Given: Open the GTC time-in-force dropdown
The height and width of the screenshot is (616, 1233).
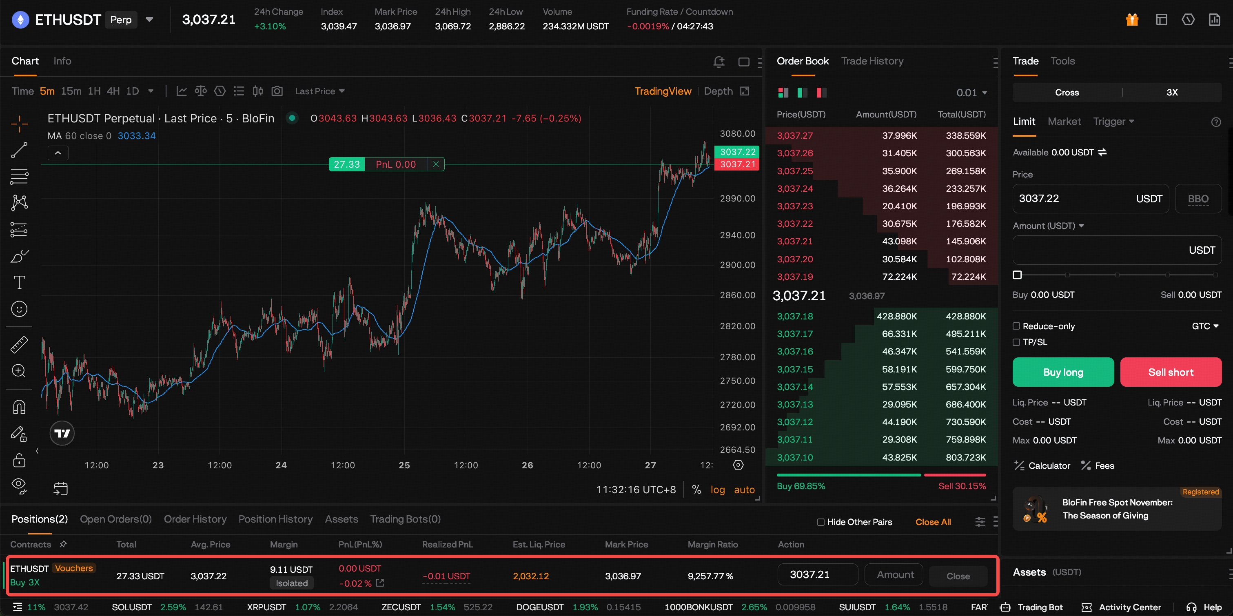Looking at the screenshot, I should click(x=1205, y=326).
